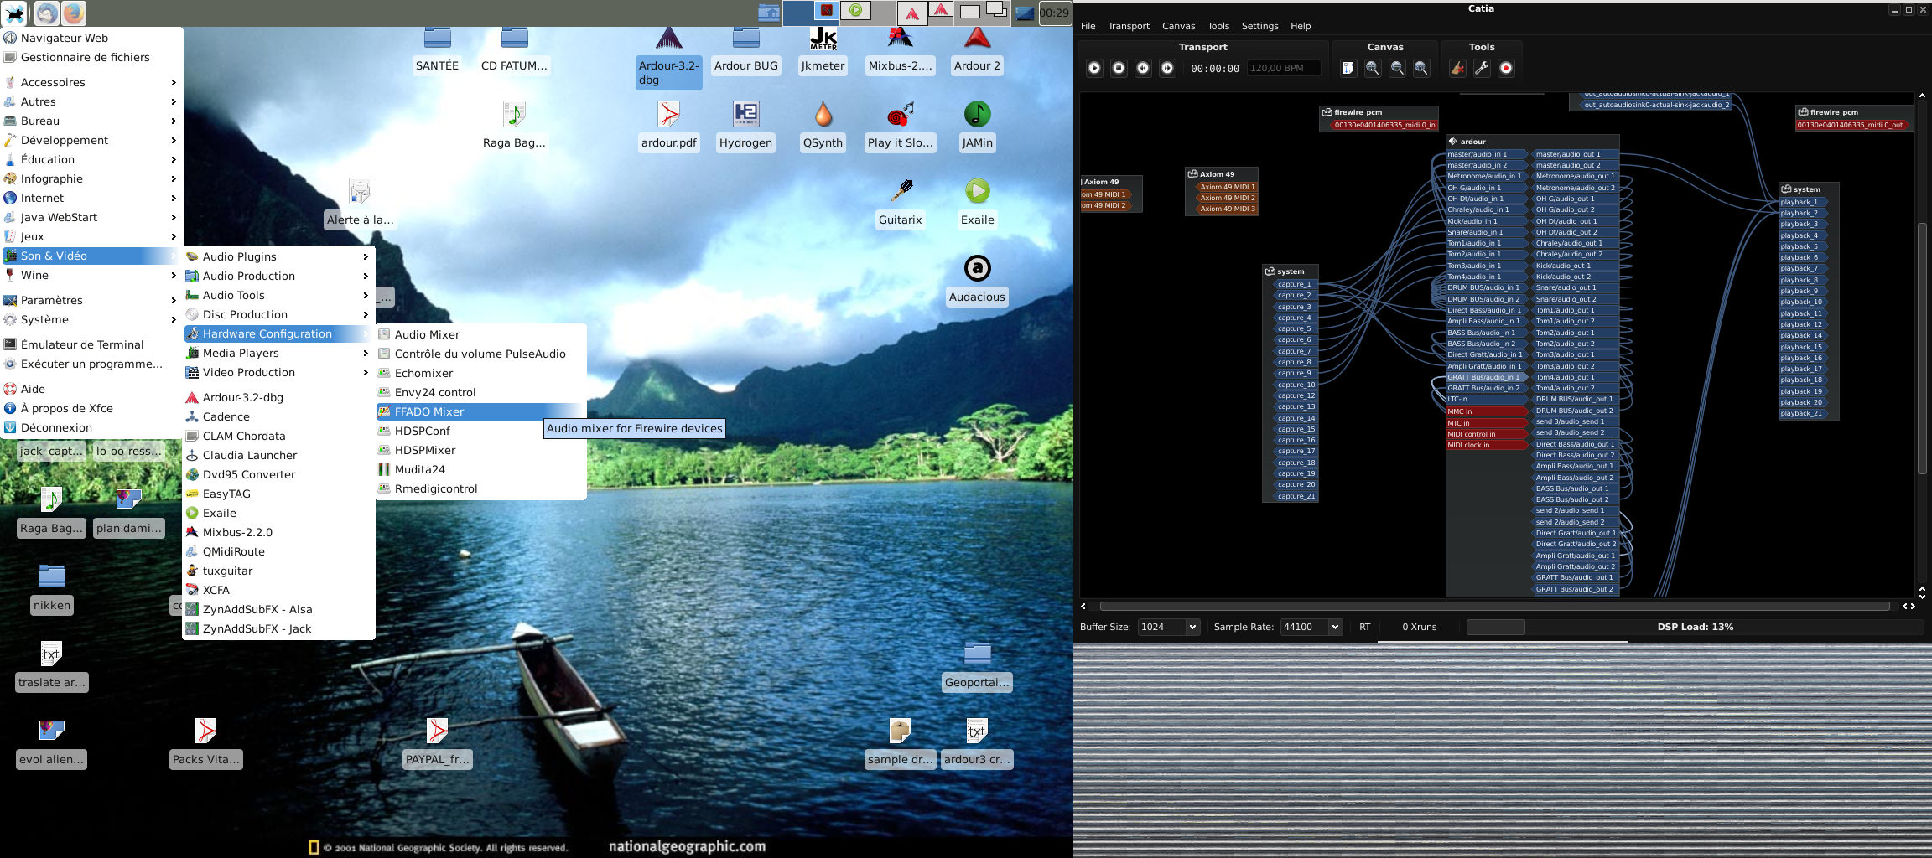Expand the Accessoires menu category
The height and width of the screenshot is (858, 1932).
(x=91, y=82)
